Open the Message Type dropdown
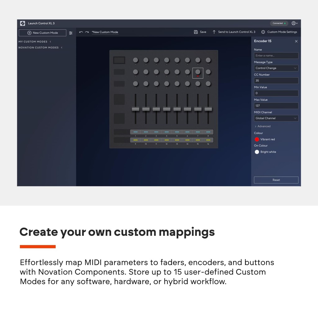 point(276,68)
